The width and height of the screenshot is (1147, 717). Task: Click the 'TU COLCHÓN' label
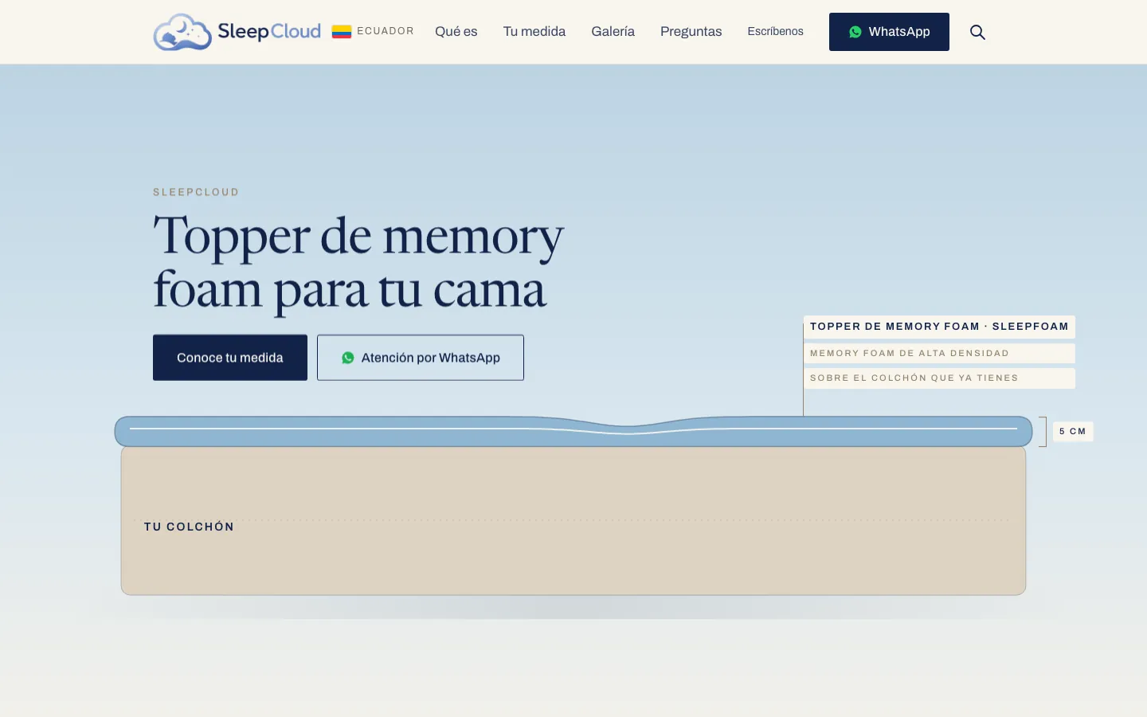190,527
